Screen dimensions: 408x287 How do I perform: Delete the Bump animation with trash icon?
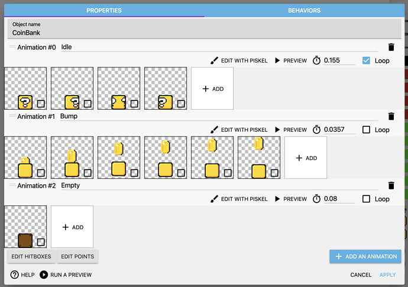click(391, 116)
